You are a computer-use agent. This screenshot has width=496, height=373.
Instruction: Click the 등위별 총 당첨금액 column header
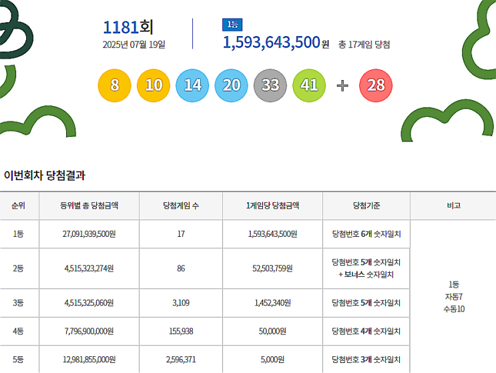pyautogui.click(x=89, y=206)
